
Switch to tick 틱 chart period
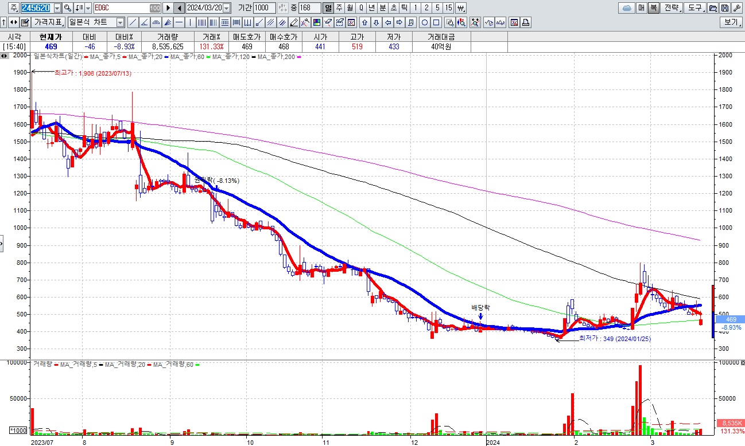point(404,8)
